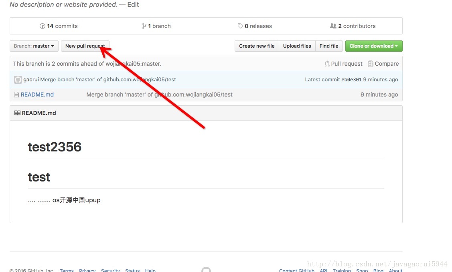Viewport: 452px width, 272px height.
Task: Open the Status footer link
Action: tap(132, 270)
